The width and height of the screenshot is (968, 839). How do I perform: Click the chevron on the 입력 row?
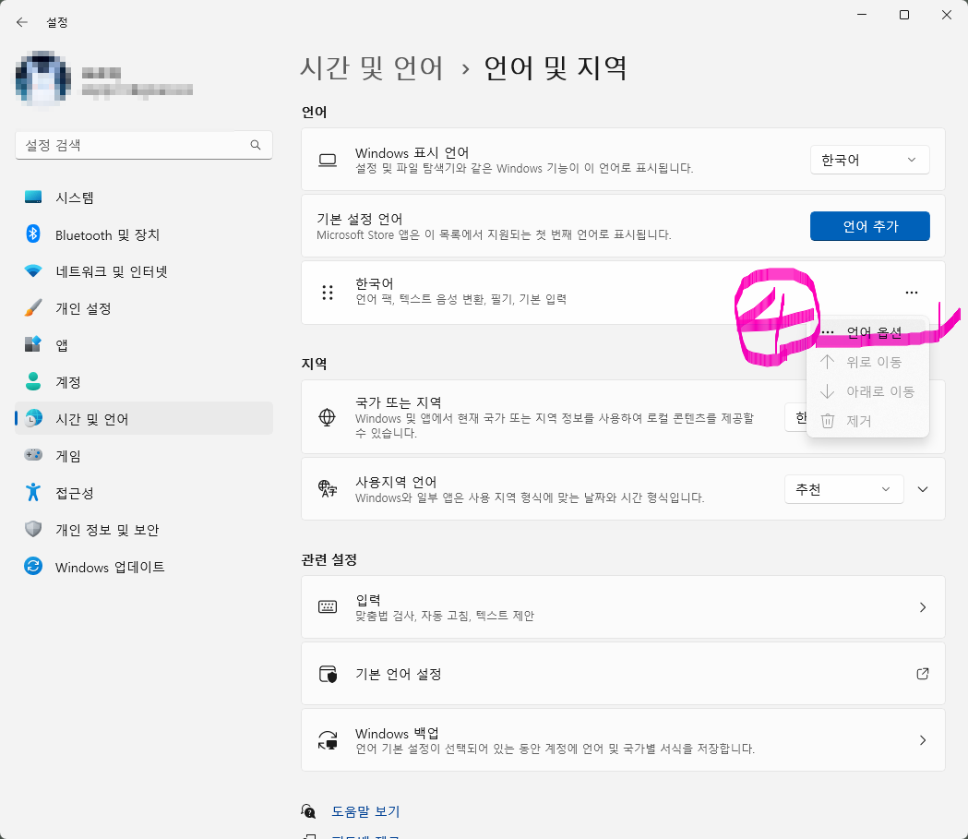click(x=922, y=607)
